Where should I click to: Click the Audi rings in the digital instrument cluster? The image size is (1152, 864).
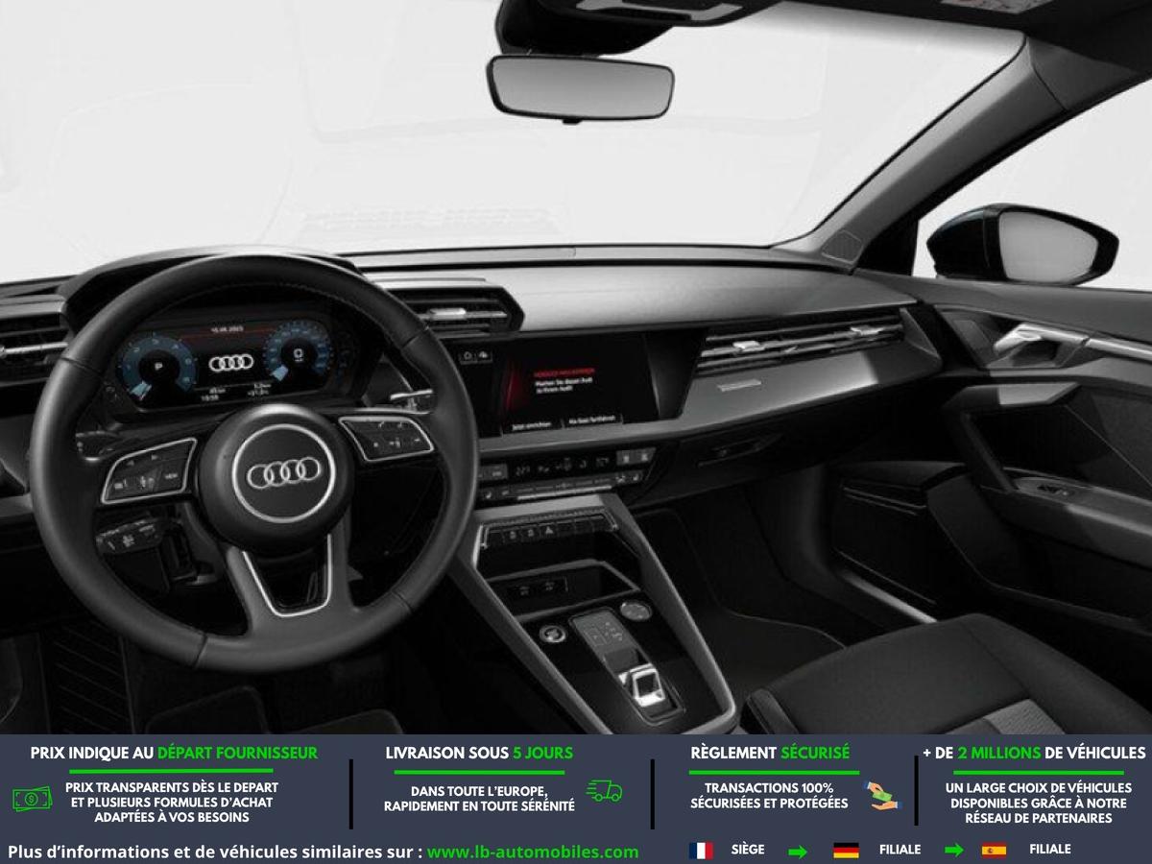pyautogui.click(x=230, y=362)
